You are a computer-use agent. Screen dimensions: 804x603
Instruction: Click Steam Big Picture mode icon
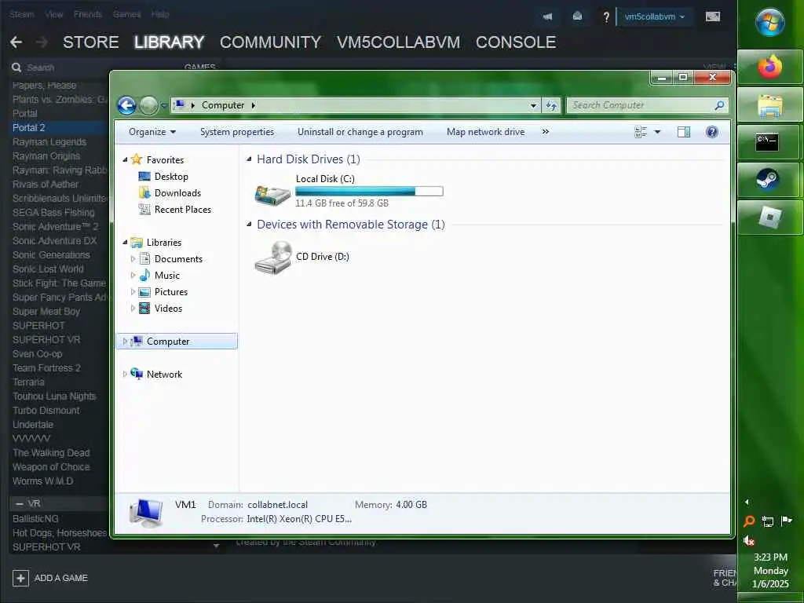coord(713,16)
